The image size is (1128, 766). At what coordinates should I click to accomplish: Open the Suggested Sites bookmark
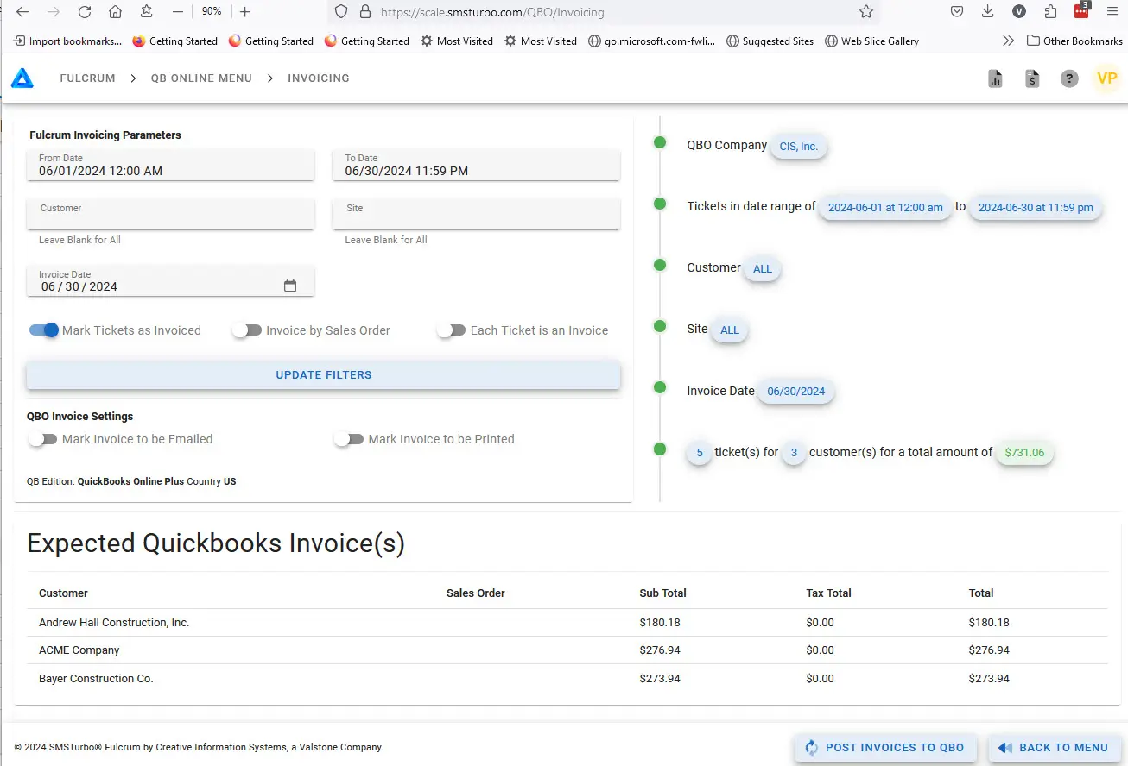[770, 41]
